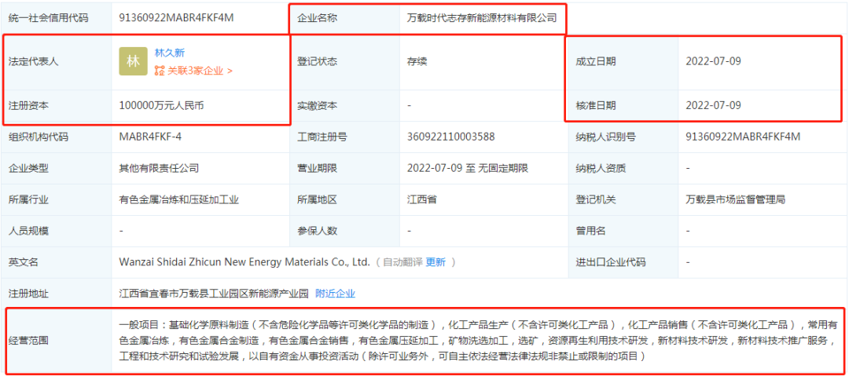
Task: Click the 所属地区 label
Action: (318, 199)
